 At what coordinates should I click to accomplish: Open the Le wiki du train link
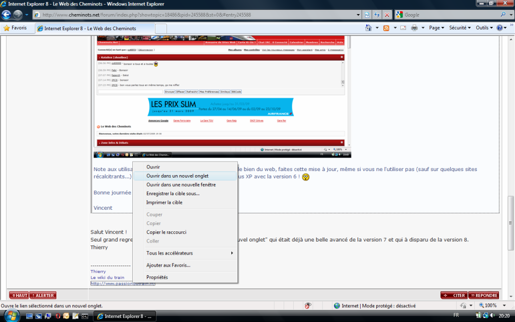click(108, 277)
